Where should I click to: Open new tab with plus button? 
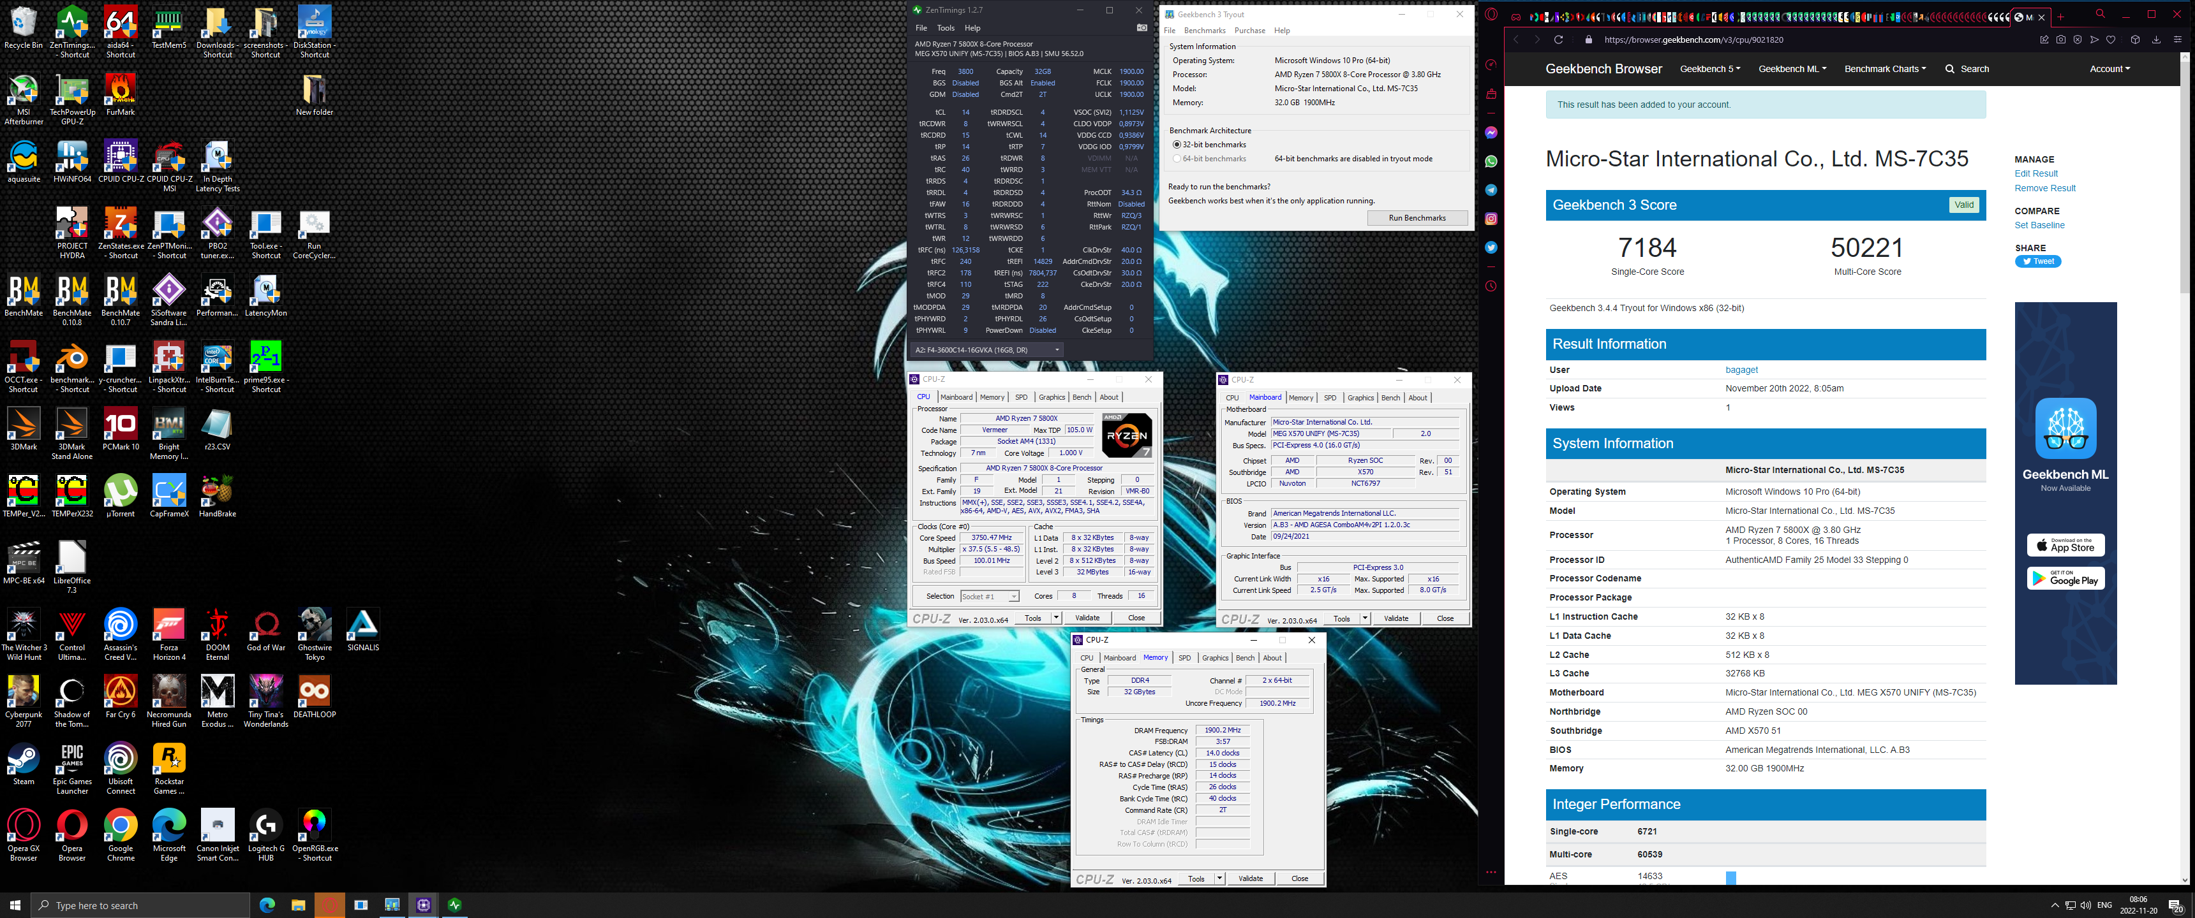coord(2060,17)
